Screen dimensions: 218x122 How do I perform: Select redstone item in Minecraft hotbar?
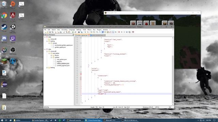146,23
